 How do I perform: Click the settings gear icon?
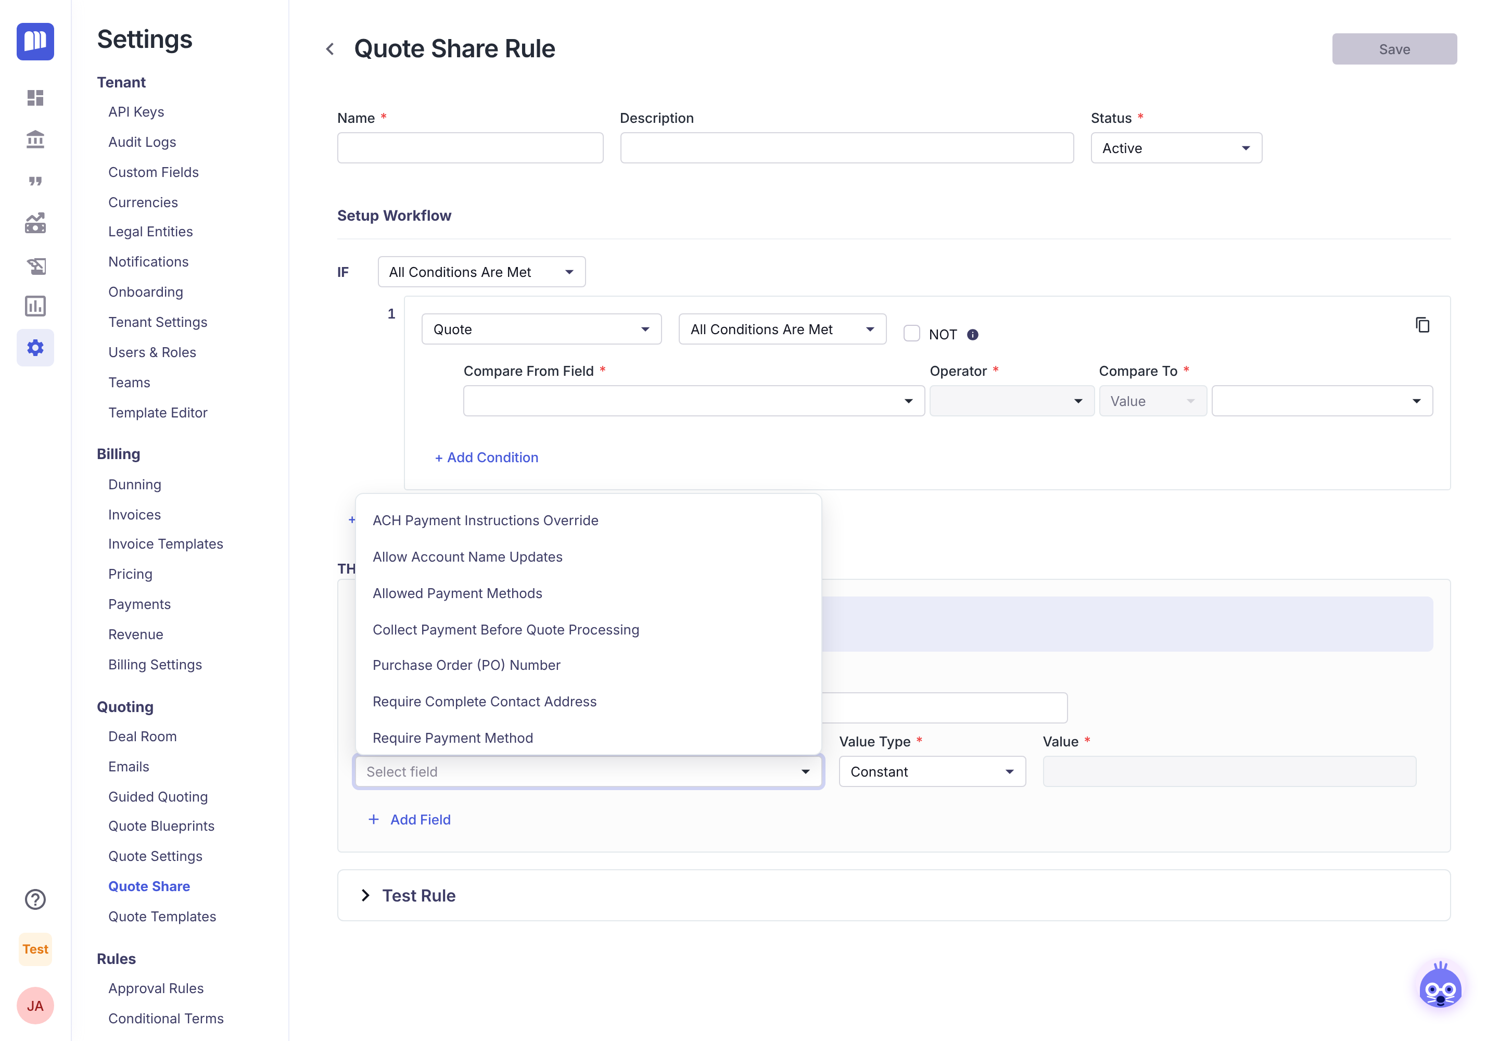[35, 348]
